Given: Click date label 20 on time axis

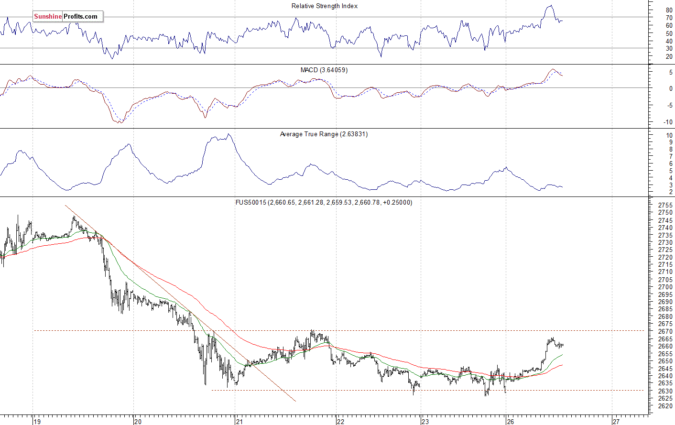Looking at the screenshot, I should [x=138, y=422].
